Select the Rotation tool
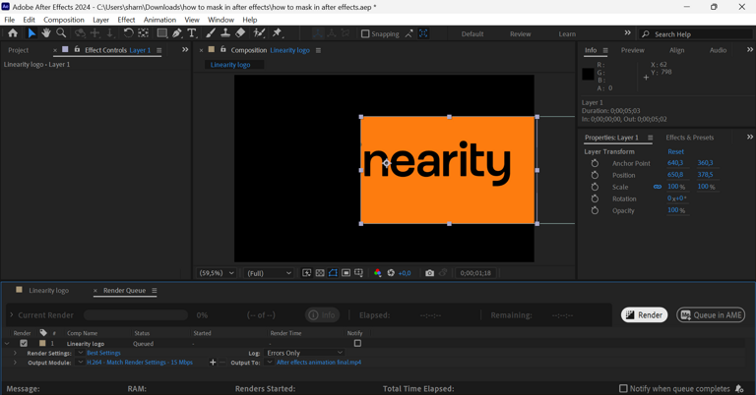This screenshot has height=395, width=756. (x=128, y=33)
